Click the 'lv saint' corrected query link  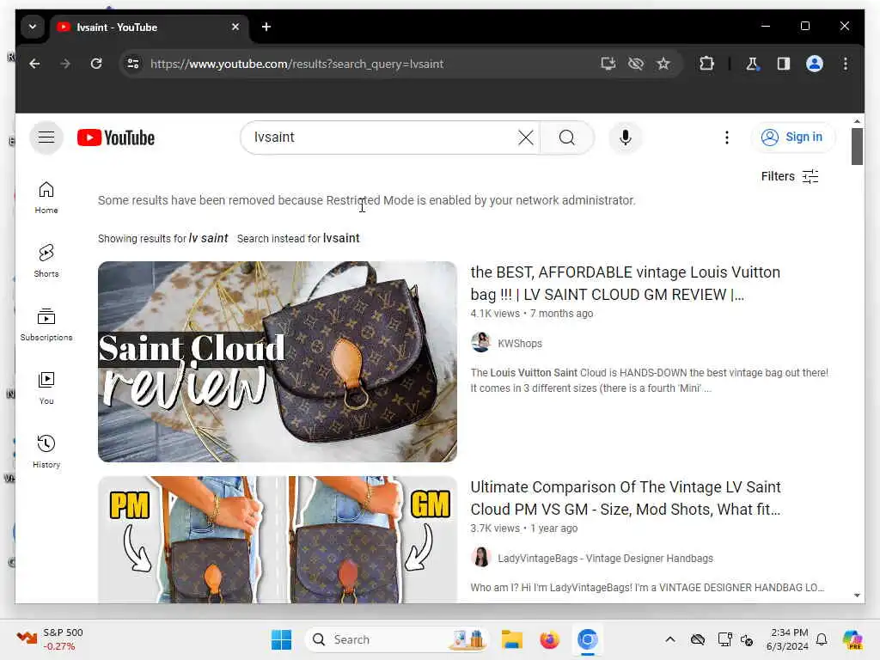point(208,238)
